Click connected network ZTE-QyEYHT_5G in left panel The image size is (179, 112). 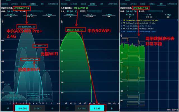[x=22, y=8]
